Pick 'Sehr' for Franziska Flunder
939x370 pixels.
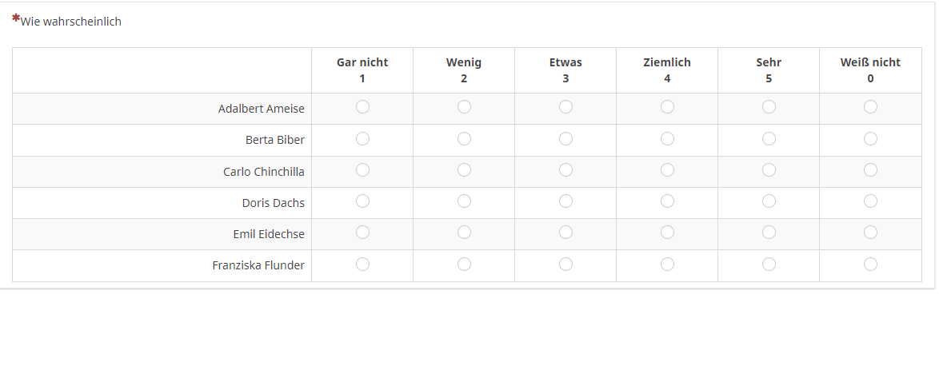tap(769, 265)
